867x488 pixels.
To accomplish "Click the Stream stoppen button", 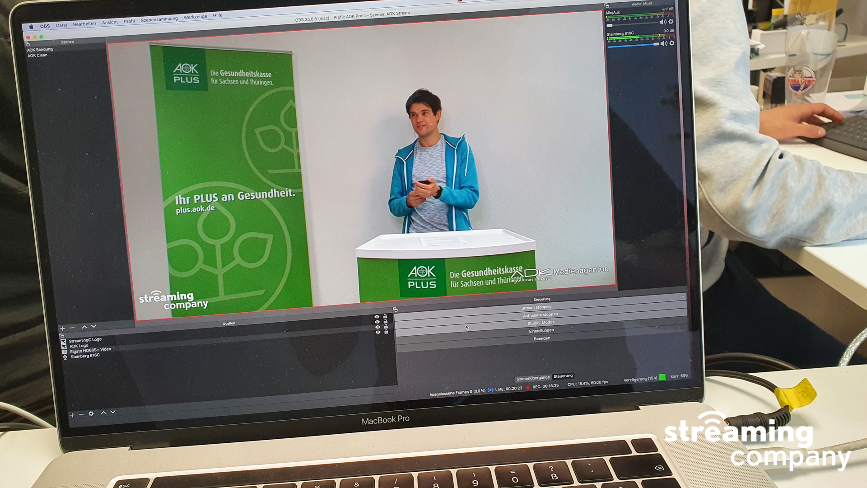I will (x=540, y=307).
